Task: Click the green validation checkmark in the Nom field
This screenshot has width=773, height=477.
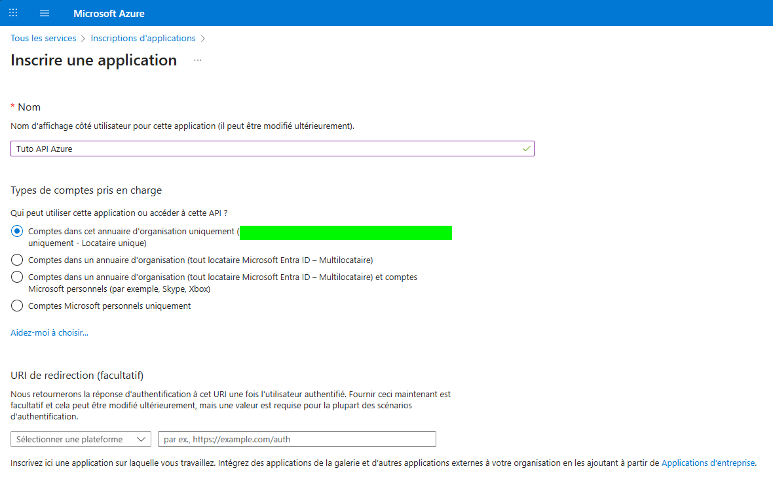Action: (525, 149)
